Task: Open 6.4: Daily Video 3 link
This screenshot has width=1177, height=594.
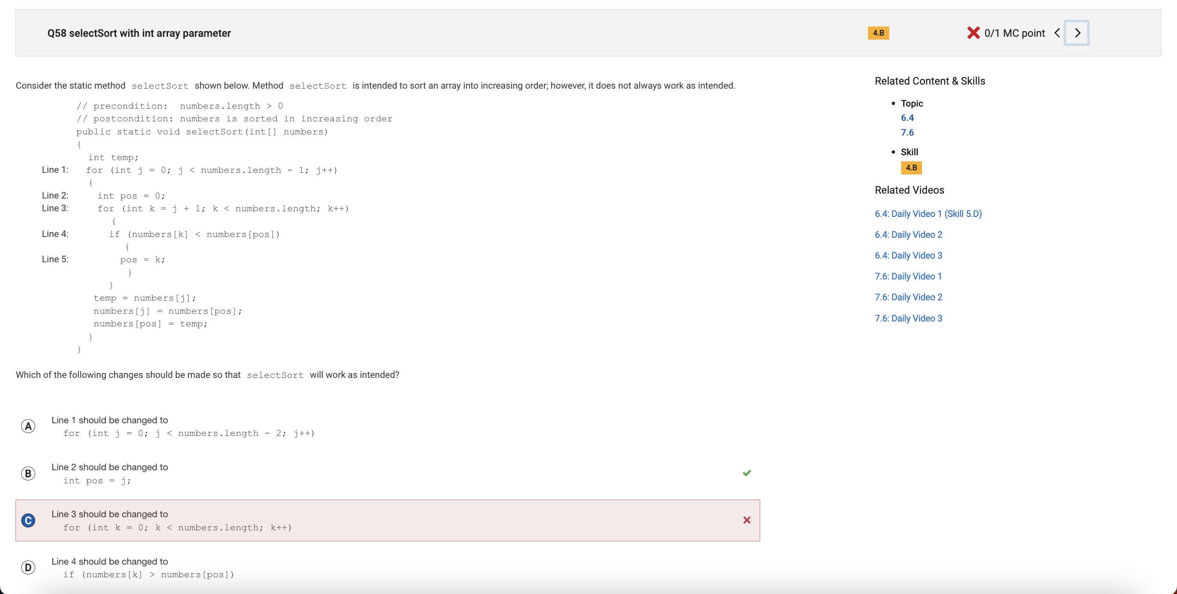Action: click(x=908, y=255)
